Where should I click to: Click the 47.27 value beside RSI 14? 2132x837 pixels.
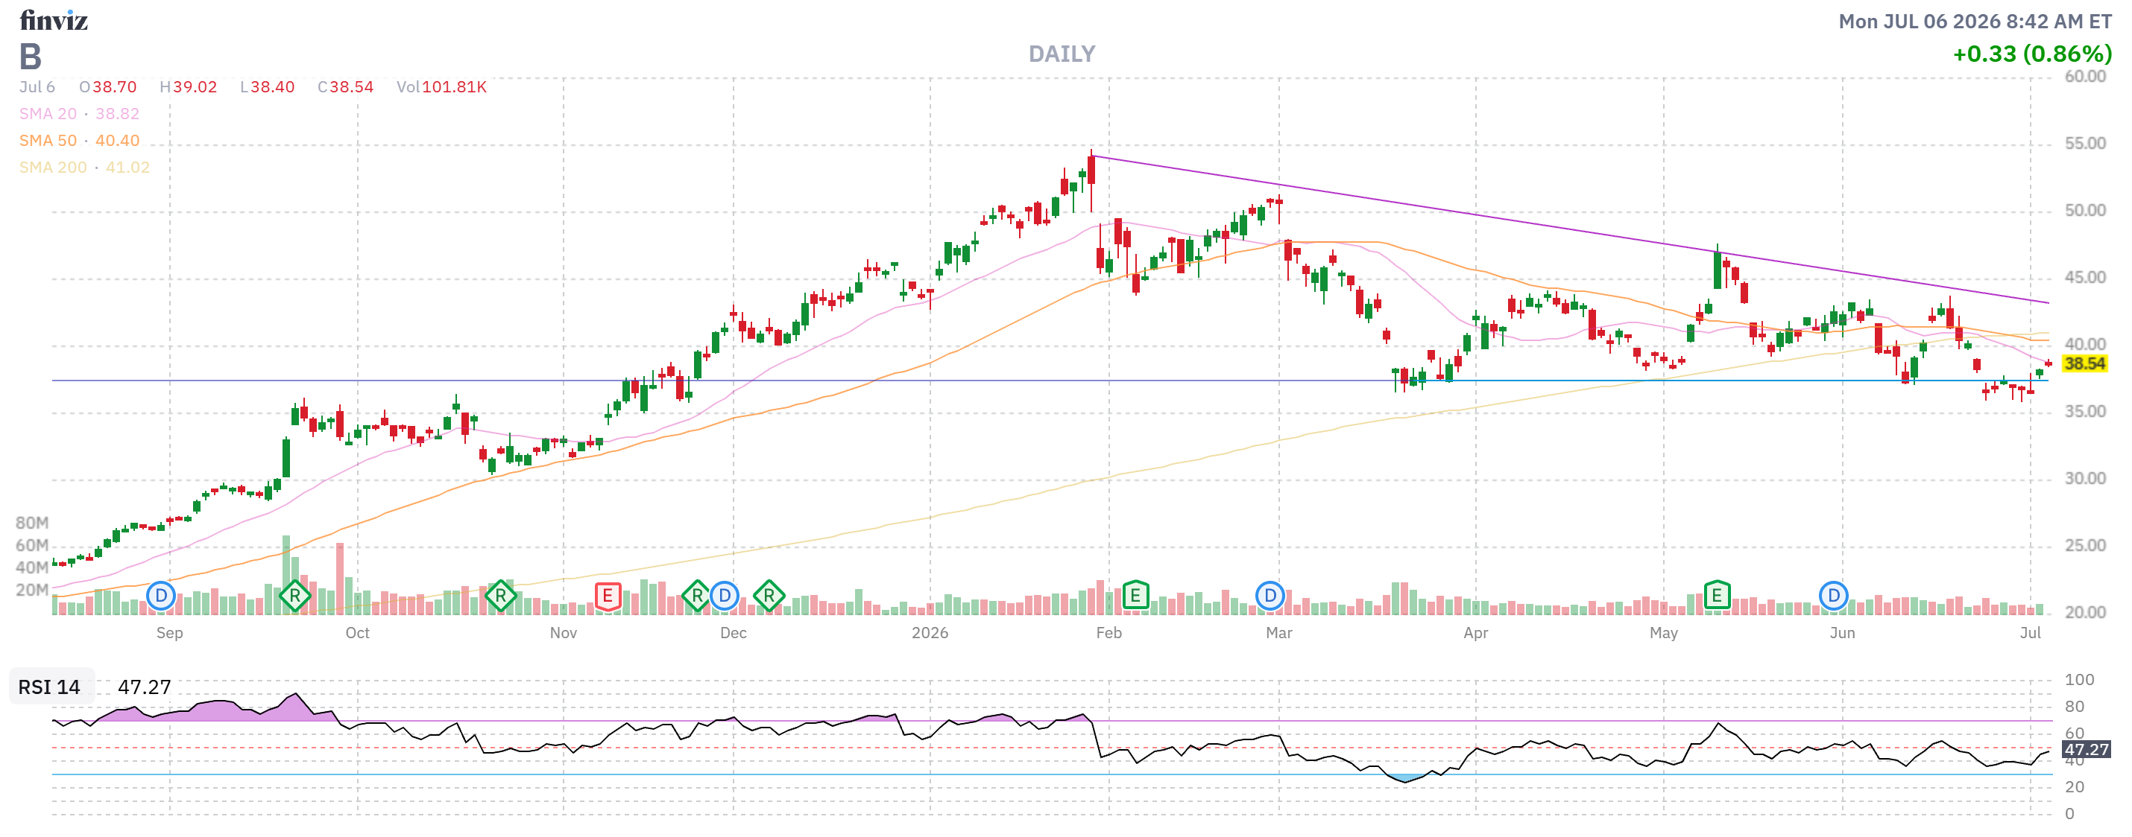144,687
